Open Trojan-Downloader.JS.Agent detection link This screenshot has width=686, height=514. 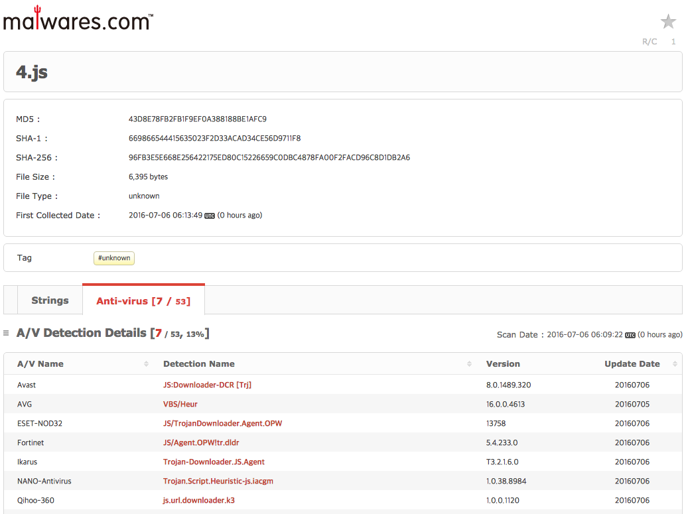click(x=214, y=462)
